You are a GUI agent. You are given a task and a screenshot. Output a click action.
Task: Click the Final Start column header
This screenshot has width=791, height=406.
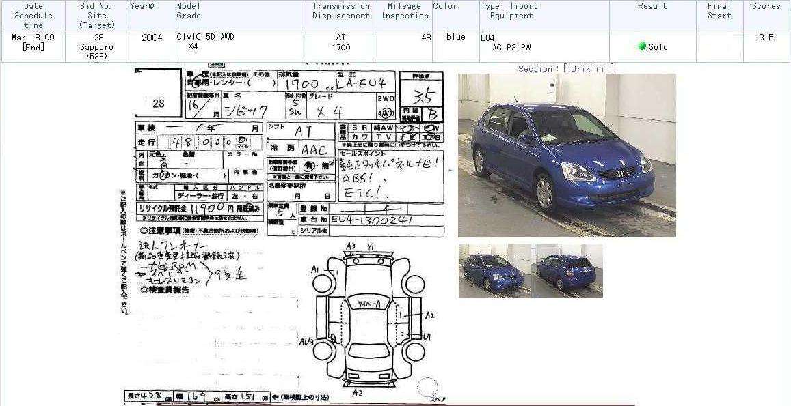click(x=719, y=16)
